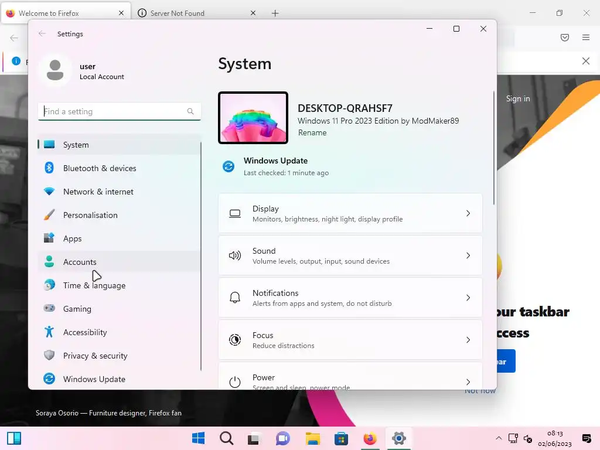Focus the Find a setting search box

[x=120, y=111]
